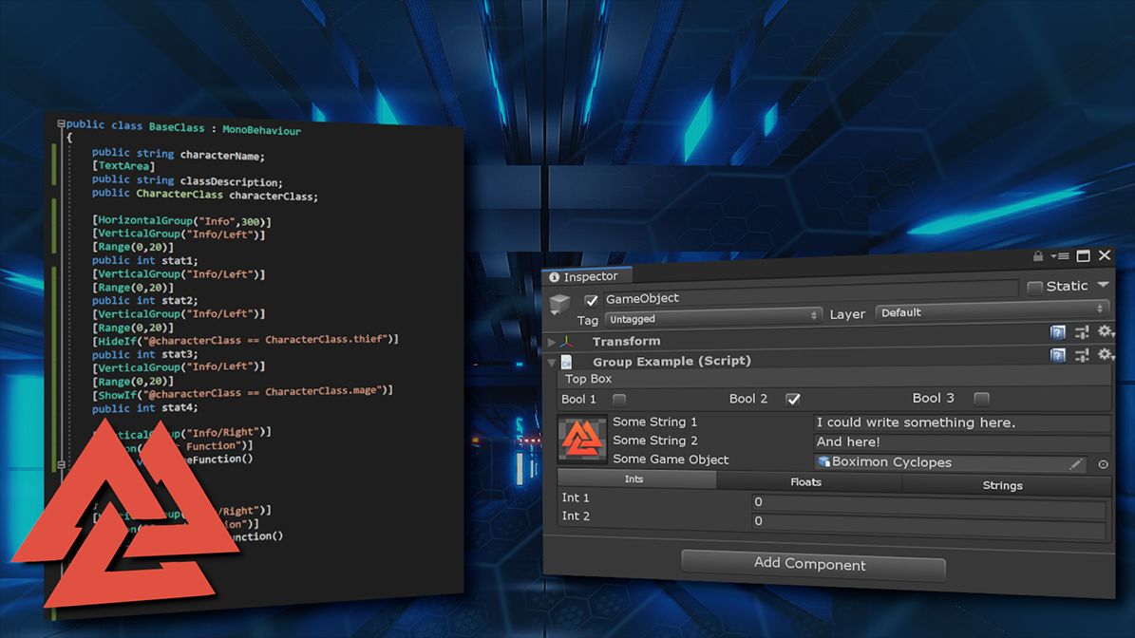
Task: Click the Add Component button
Action: [x=810, y=564]
